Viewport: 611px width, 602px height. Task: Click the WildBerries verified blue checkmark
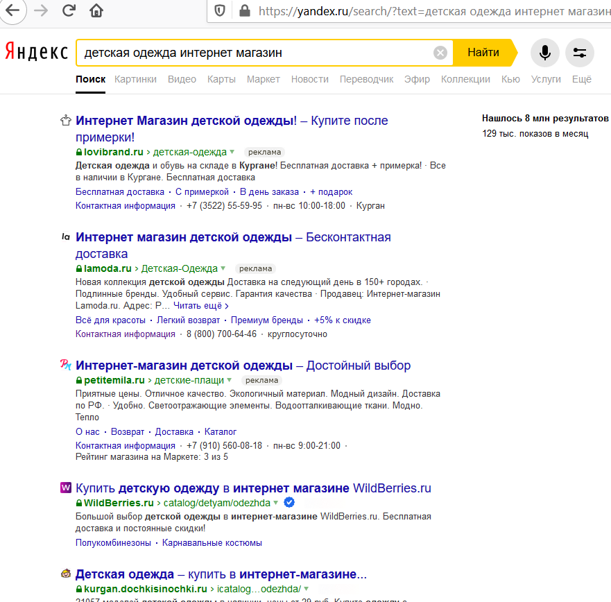coord(289,502)
